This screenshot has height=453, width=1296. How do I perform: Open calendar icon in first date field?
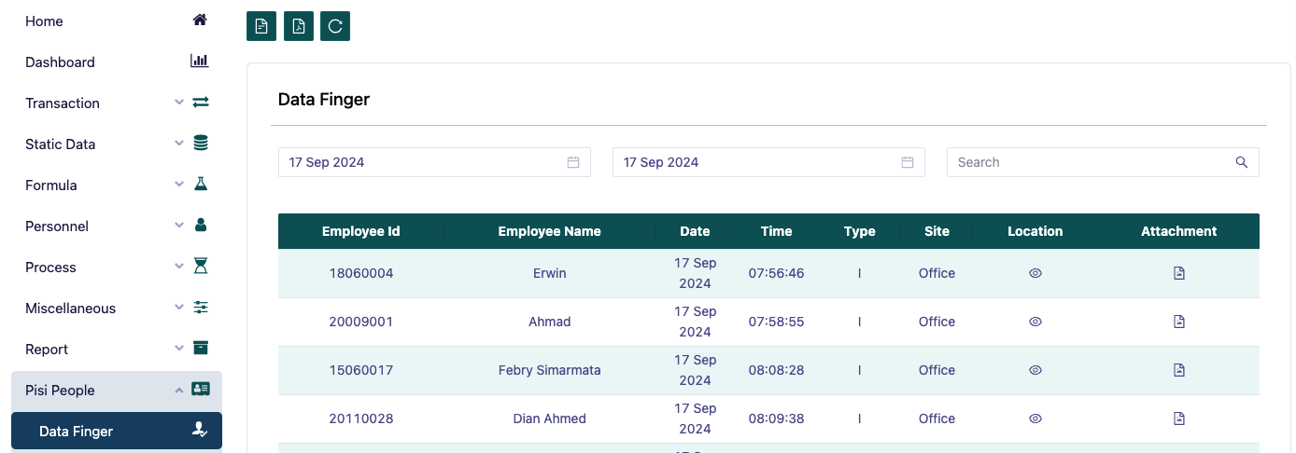[x=573, y=162]
